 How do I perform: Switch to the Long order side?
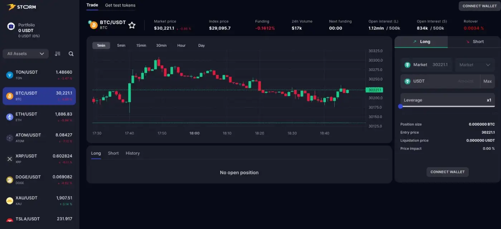(421, 42)
